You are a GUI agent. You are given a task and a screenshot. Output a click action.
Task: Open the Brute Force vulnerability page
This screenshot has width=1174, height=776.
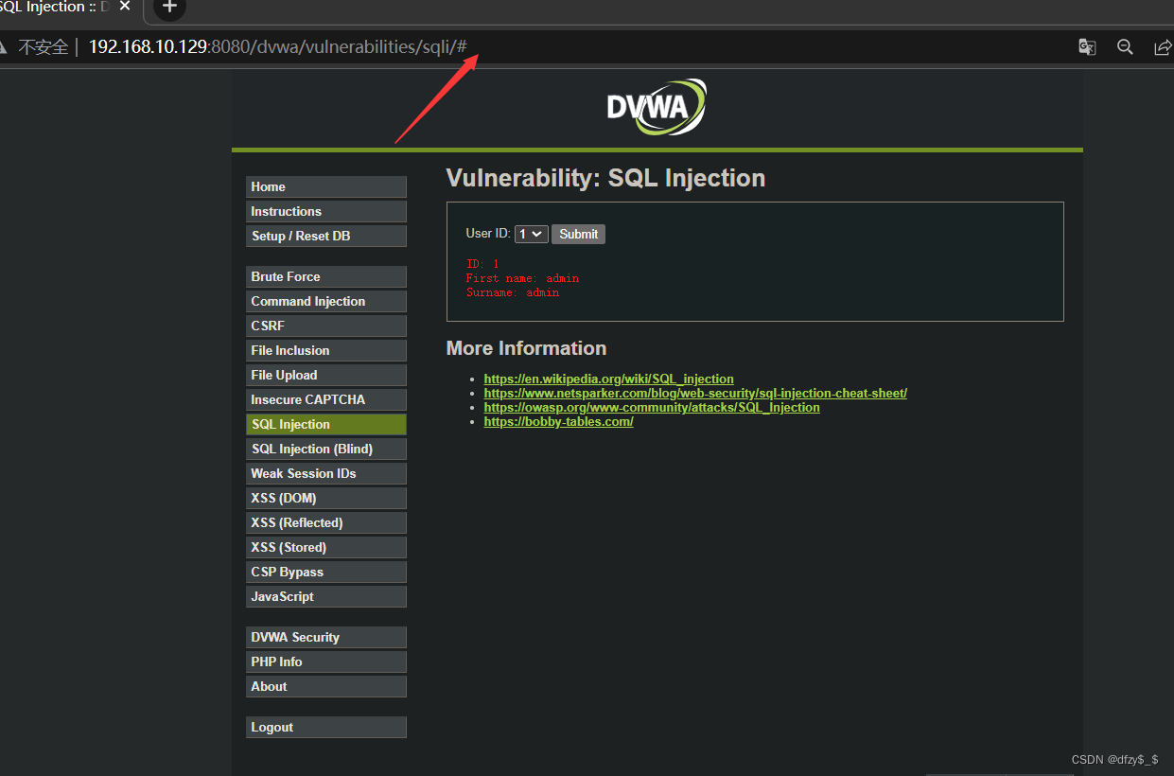(x=325, y=276)
